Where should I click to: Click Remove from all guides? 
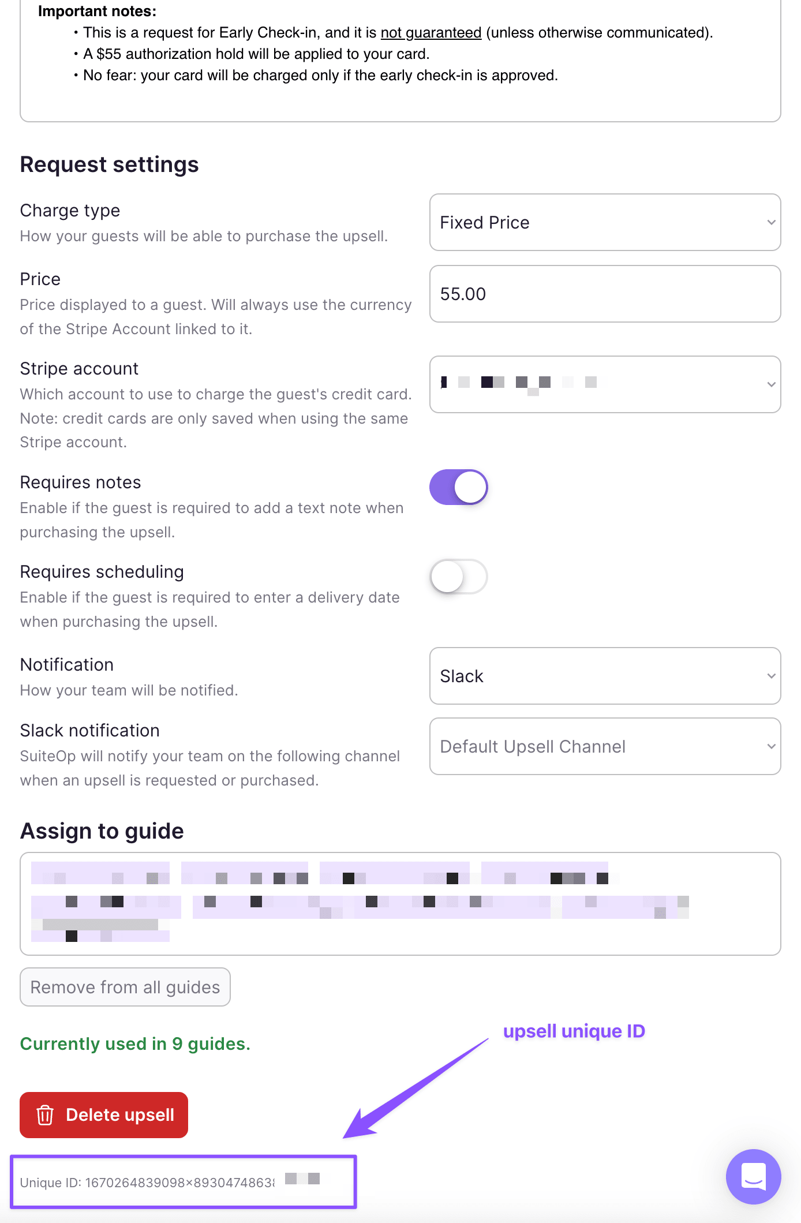pyautogui.click(x=125, y=987)
